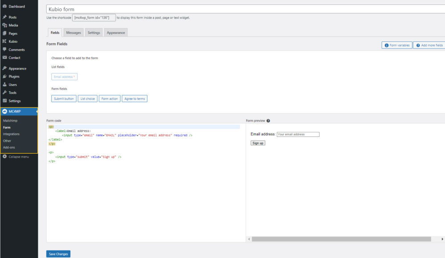Click the Dashboard icon in sidebar
445x258 pixels.
tap(4, 6)
